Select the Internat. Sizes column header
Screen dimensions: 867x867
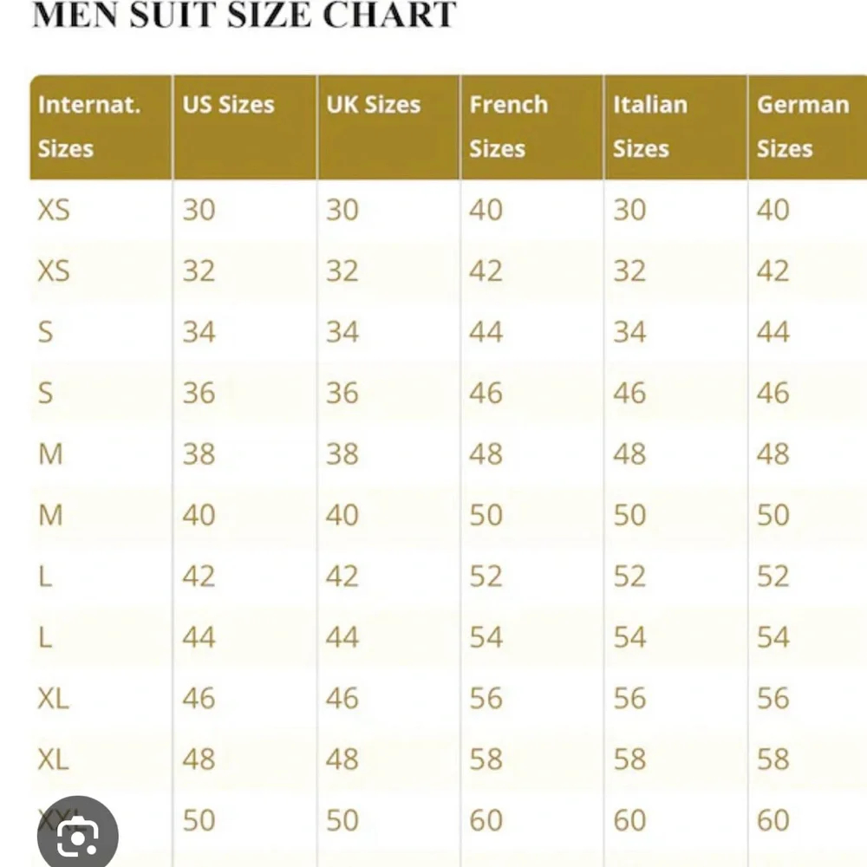[x=88, y=127]
